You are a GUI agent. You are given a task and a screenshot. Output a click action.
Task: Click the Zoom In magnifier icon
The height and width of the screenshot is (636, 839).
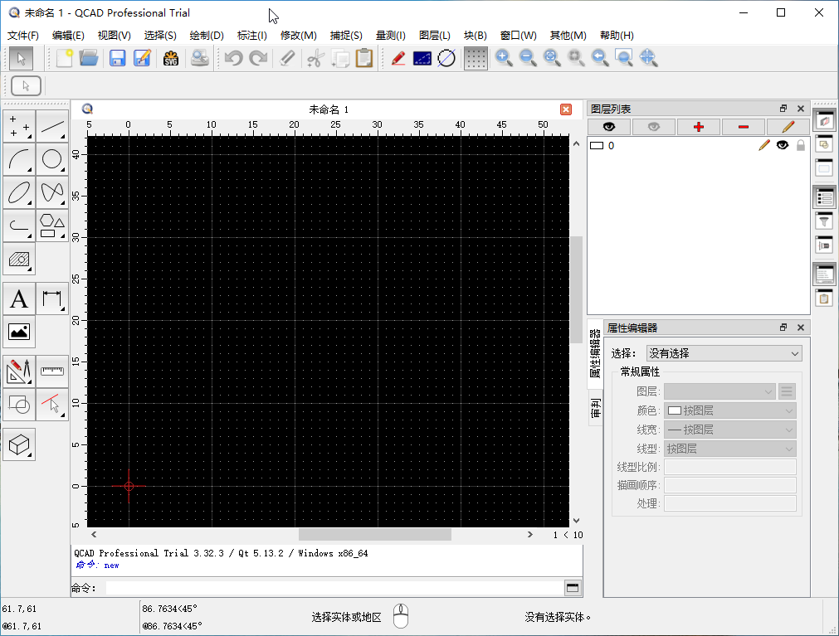click(x=504, y=58)
